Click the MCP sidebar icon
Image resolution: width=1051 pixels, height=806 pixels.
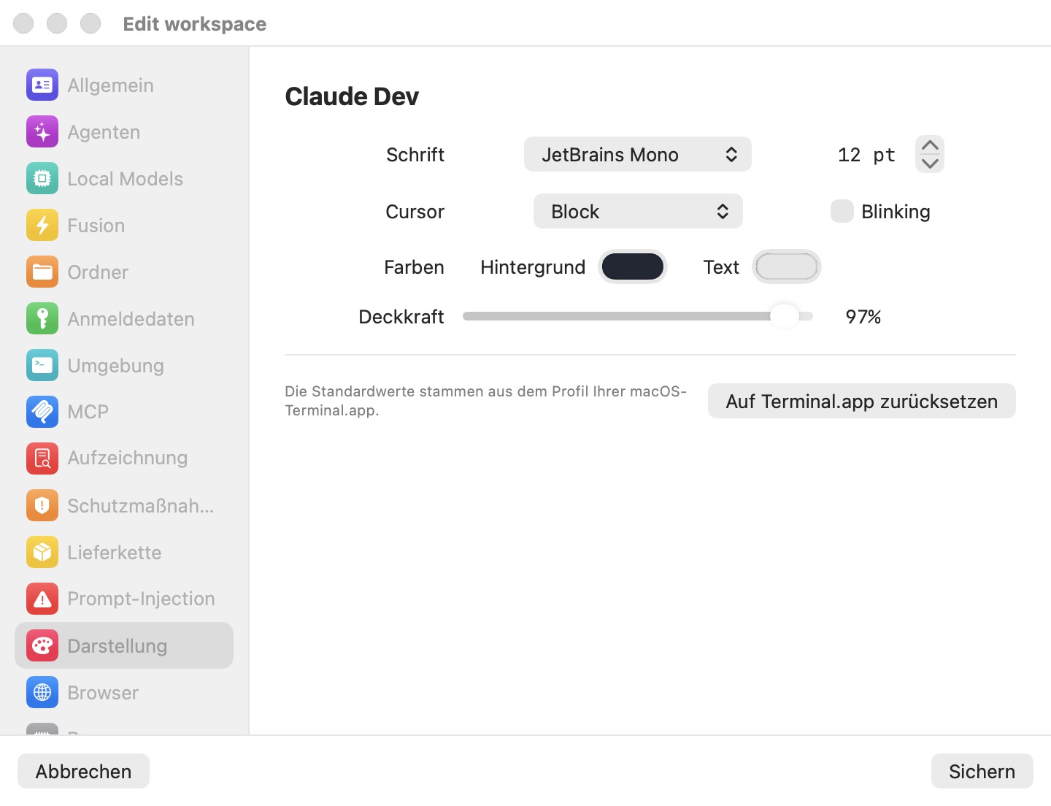[42, 412]
